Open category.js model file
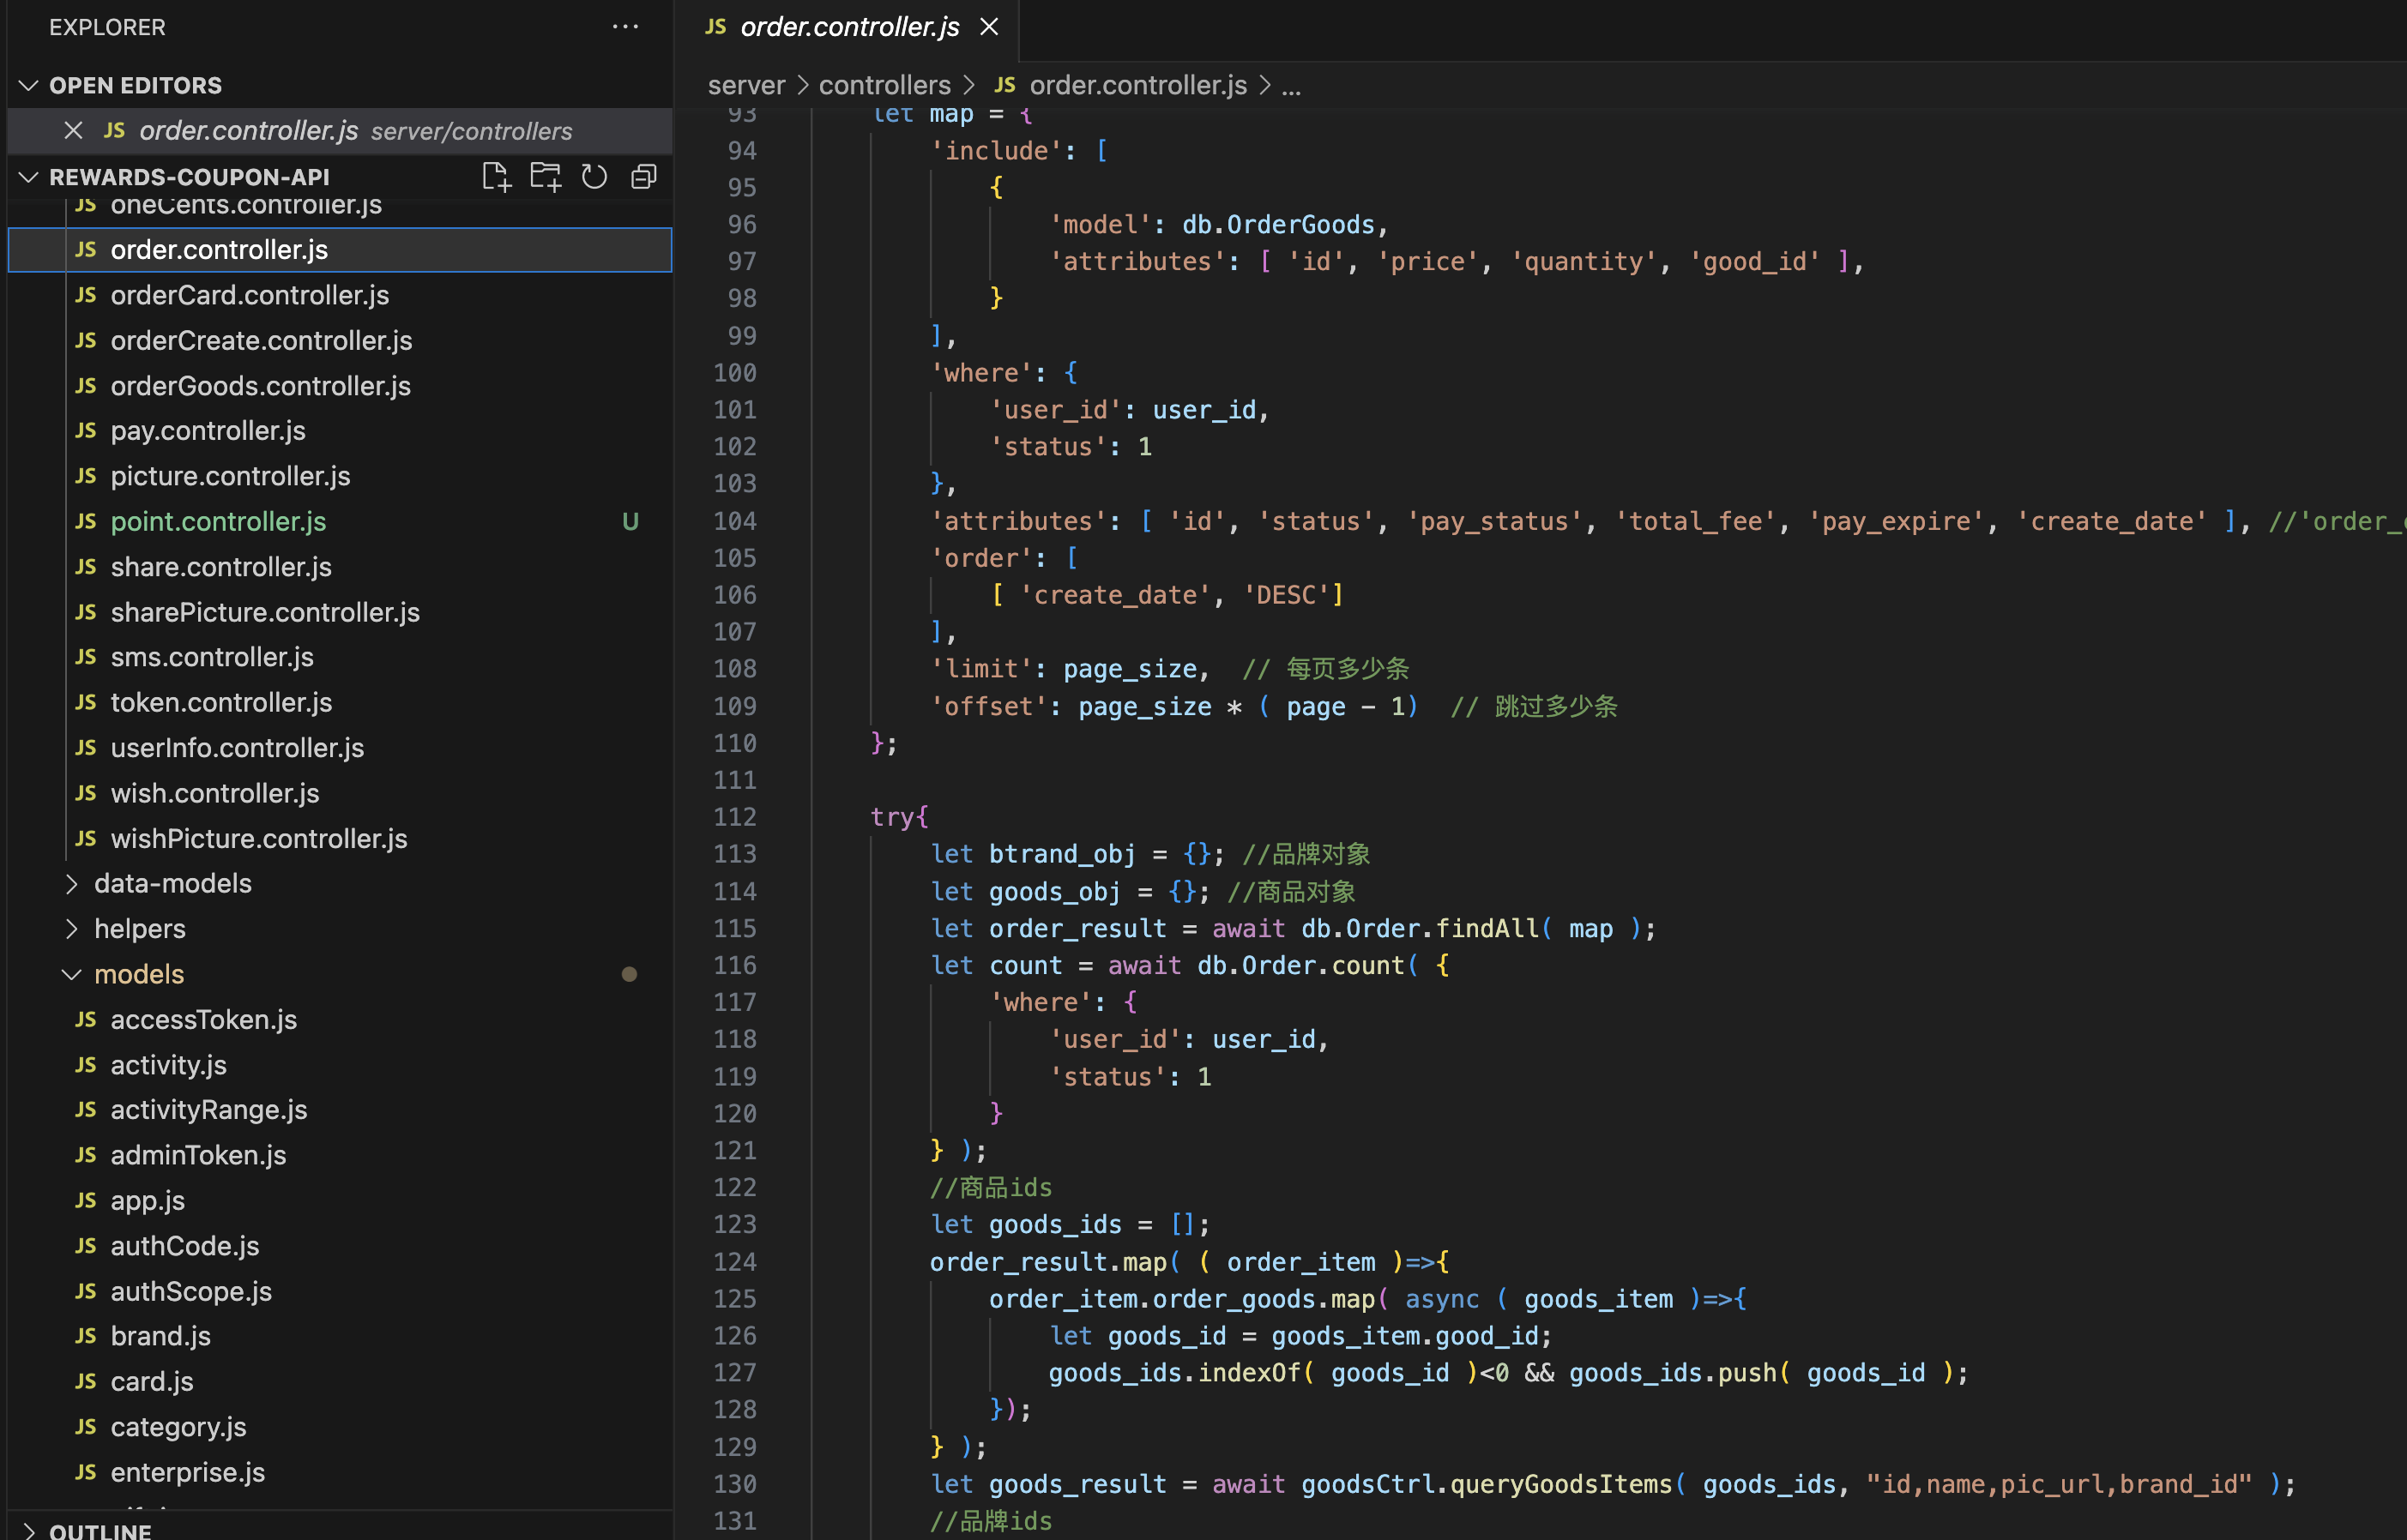 341,1427
